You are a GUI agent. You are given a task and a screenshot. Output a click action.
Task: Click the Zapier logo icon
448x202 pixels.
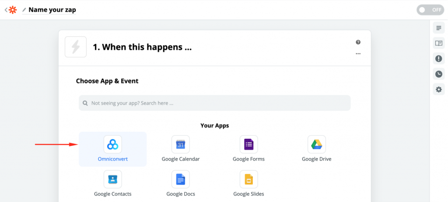click(x=13, y=10)
